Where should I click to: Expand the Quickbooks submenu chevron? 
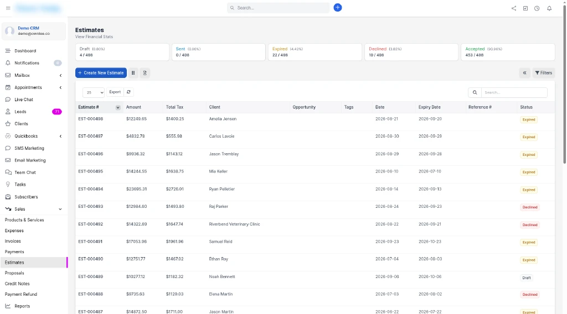[60, 136]
